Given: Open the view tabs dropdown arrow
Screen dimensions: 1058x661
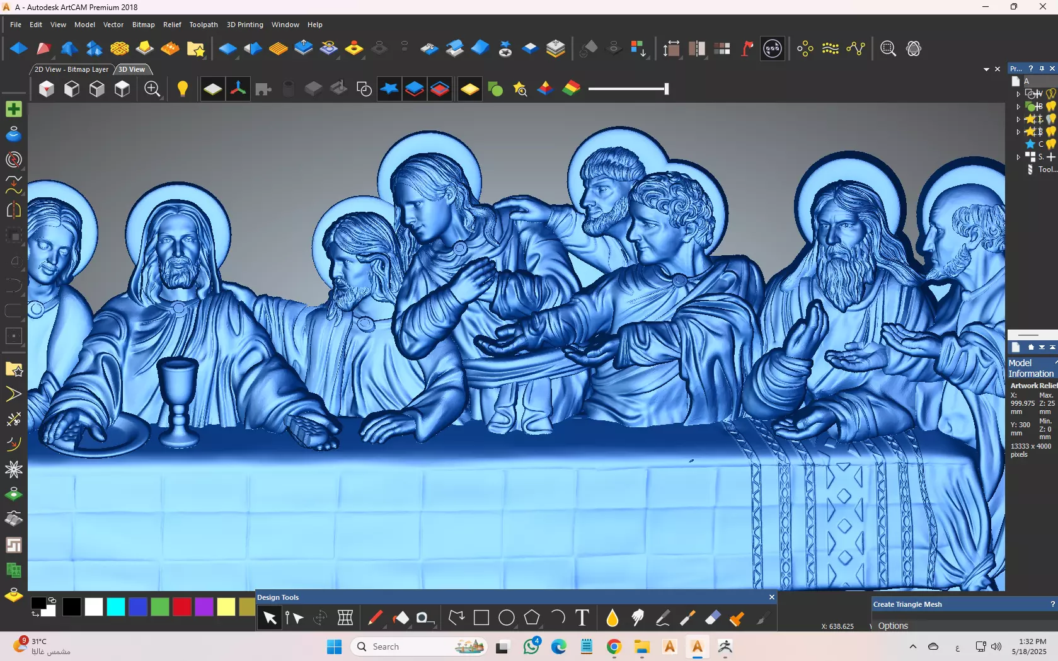Looking at the screenshot, I should [986, 69].
